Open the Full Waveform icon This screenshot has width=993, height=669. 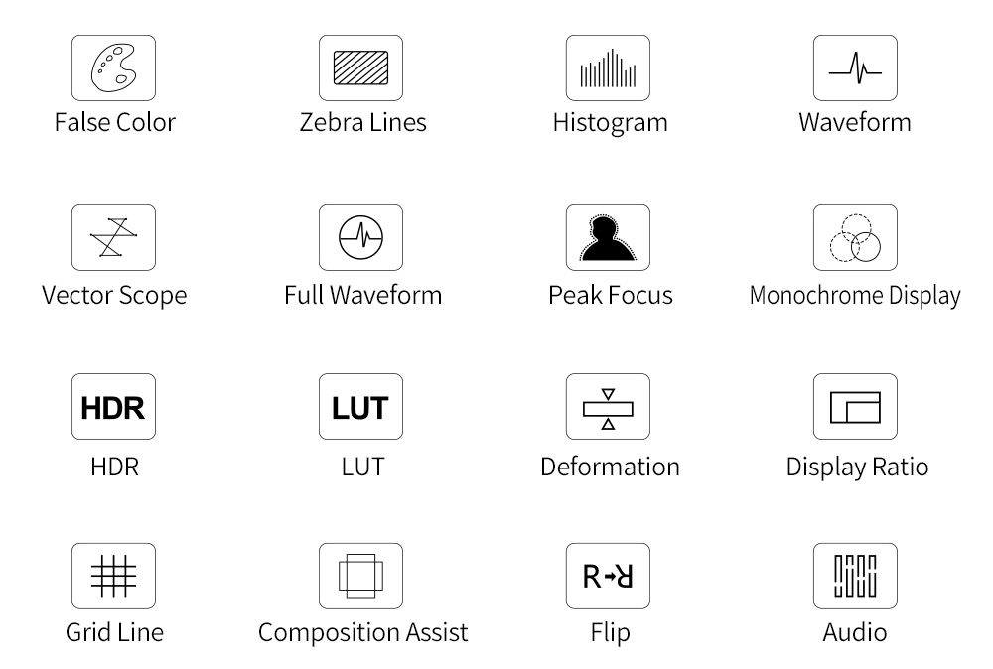tap(360, 237)
